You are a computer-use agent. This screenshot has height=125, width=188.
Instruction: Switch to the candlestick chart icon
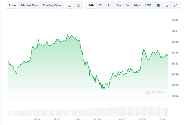tap(78, 5)
